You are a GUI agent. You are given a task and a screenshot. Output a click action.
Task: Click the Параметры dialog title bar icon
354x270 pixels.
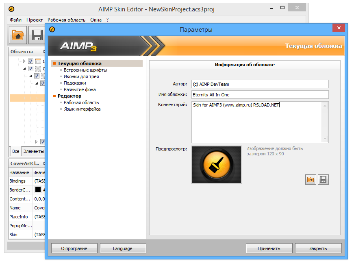pyautogui.click(x=52, y=29)
